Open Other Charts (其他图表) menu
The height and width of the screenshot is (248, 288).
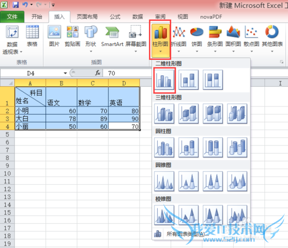[272, 39]
